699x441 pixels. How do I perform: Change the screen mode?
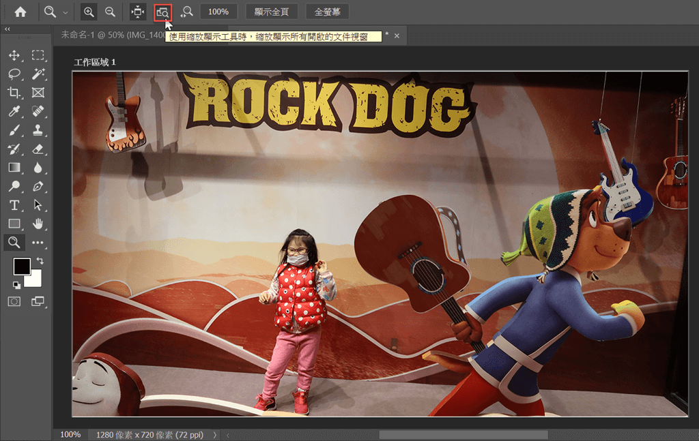[38, 301]
